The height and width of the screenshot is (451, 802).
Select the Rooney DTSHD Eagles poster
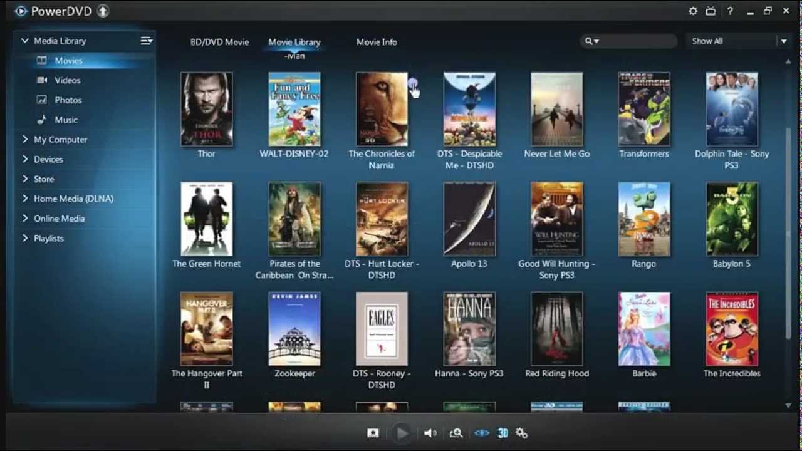coord(382,329)
